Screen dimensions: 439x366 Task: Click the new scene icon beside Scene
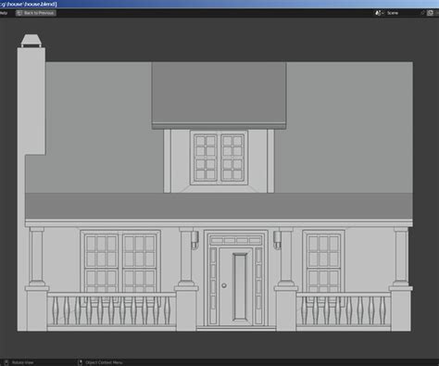coord(430,13)
